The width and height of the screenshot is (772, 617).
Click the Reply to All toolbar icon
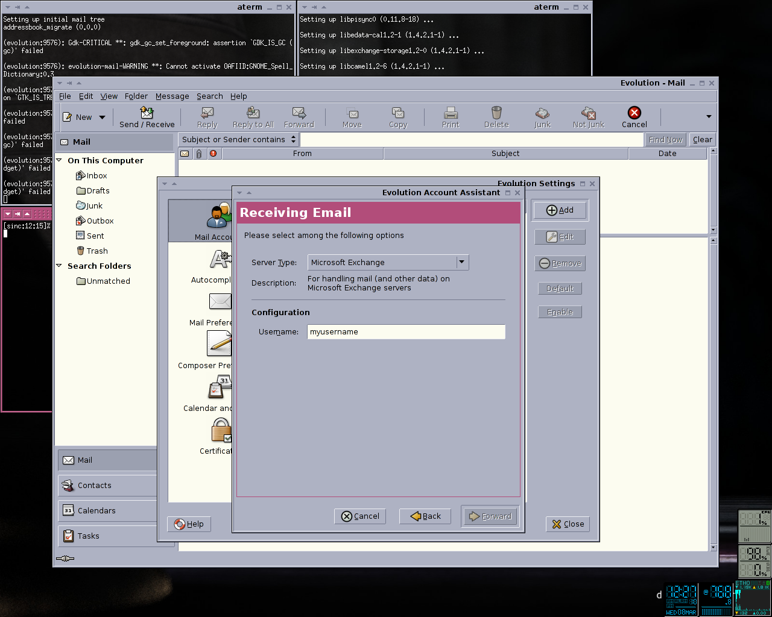click(253, 117)
